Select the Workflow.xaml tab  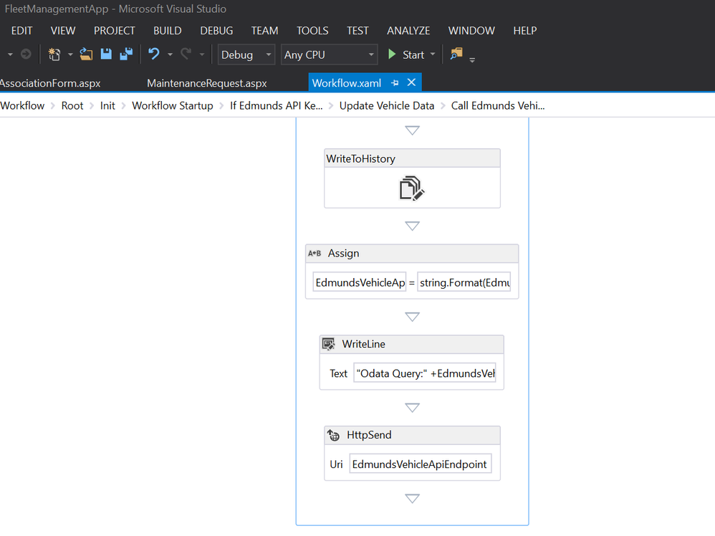pyautogui.click(x=347, y=83)
